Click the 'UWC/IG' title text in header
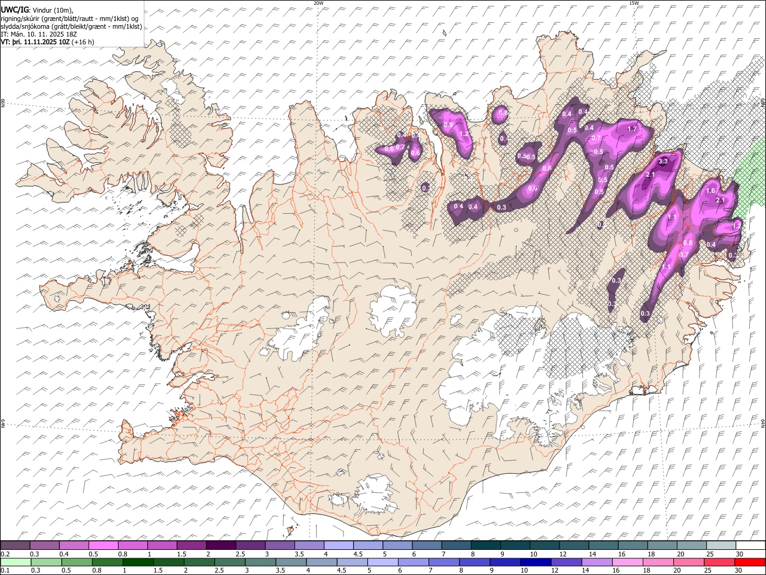 coord(14,9)
